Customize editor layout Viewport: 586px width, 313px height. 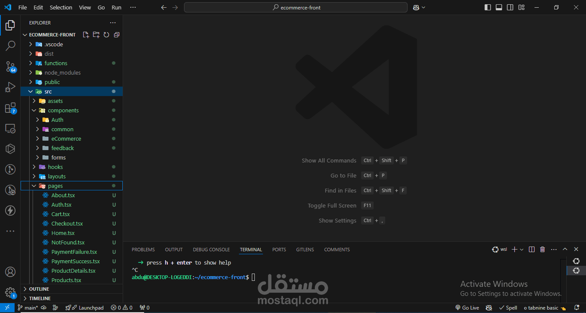click(x=521, y=7)
